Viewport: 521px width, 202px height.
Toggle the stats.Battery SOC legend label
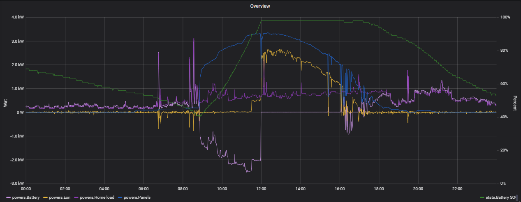coord(501,197)
